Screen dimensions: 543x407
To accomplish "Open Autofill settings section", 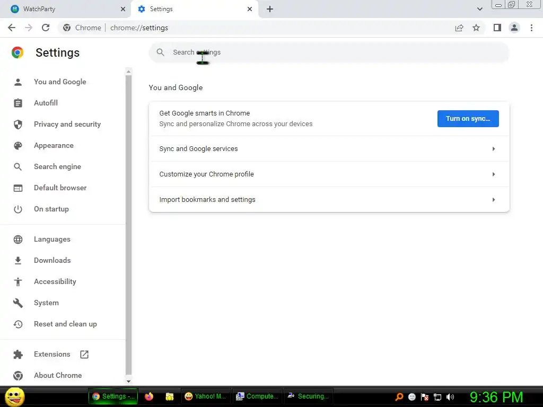I will (x=46, y=103).
